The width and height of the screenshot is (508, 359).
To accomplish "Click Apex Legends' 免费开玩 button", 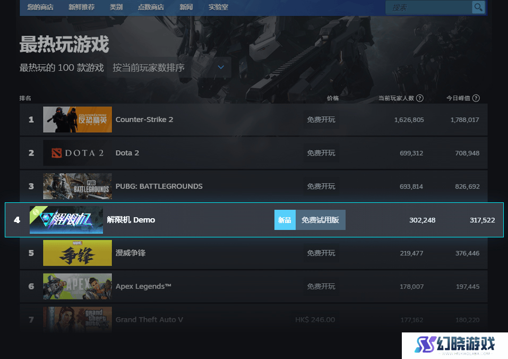I will (321, 286).
